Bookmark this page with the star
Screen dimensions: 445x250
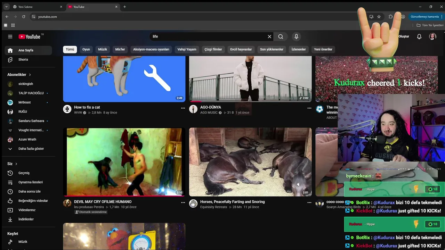tap(379, 17)
